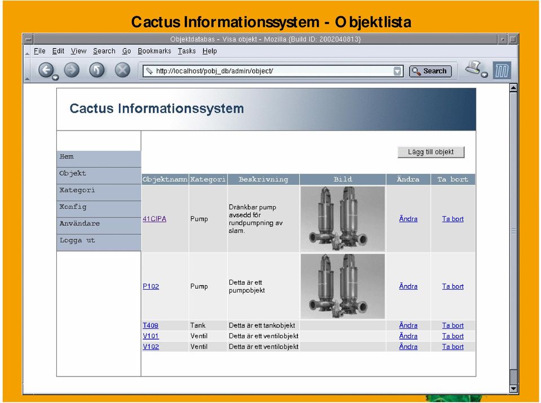Image resolution: width=541 pixels, height=403 pixels.
Task: Click the magnifier Search button
Action: (430, 71)
